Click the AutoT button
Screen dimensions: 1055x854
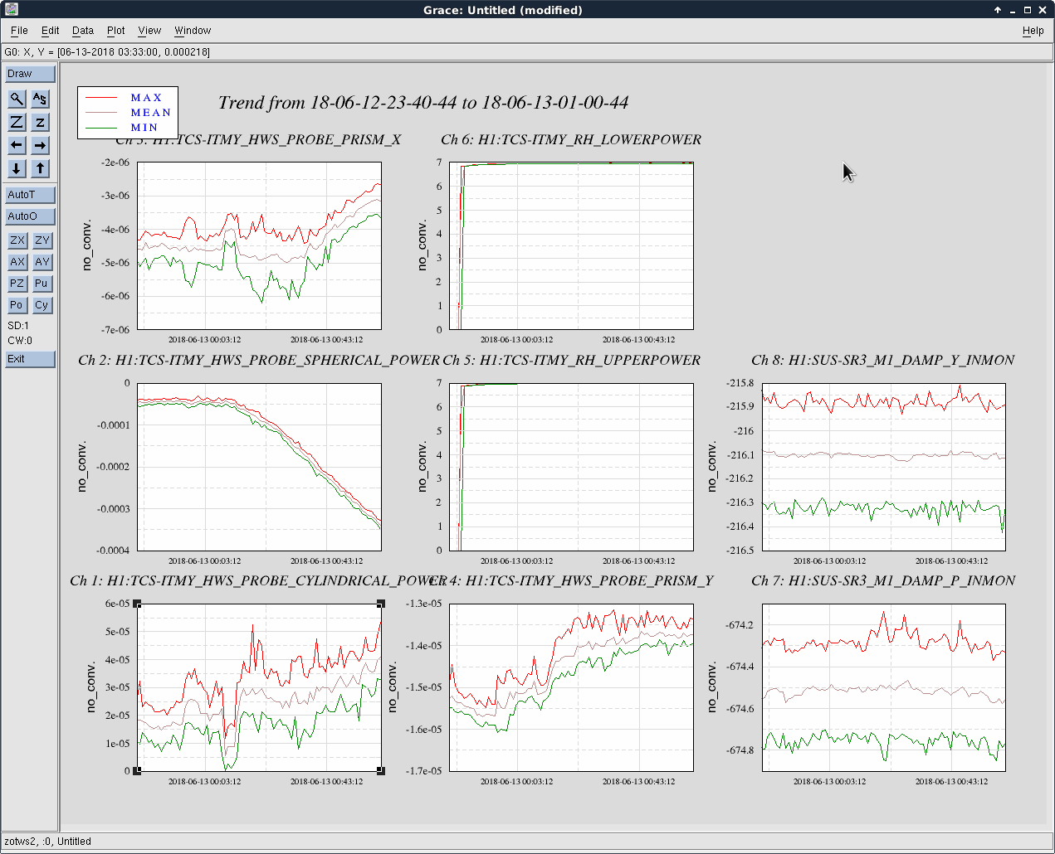30,195
